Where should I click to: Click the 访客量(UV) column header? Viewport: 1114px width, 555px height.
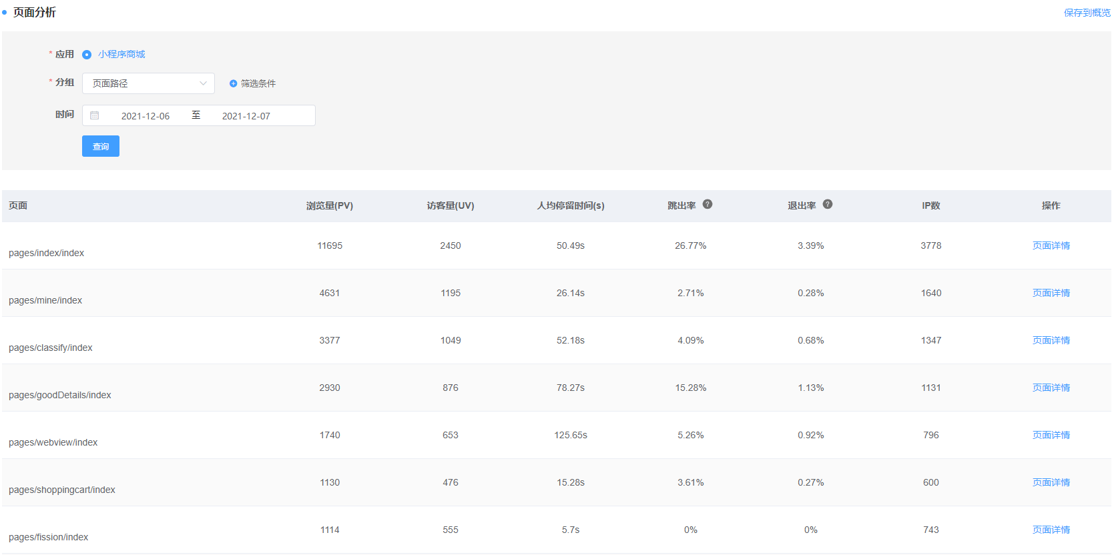pyautogui.click(x=451, y=205)
